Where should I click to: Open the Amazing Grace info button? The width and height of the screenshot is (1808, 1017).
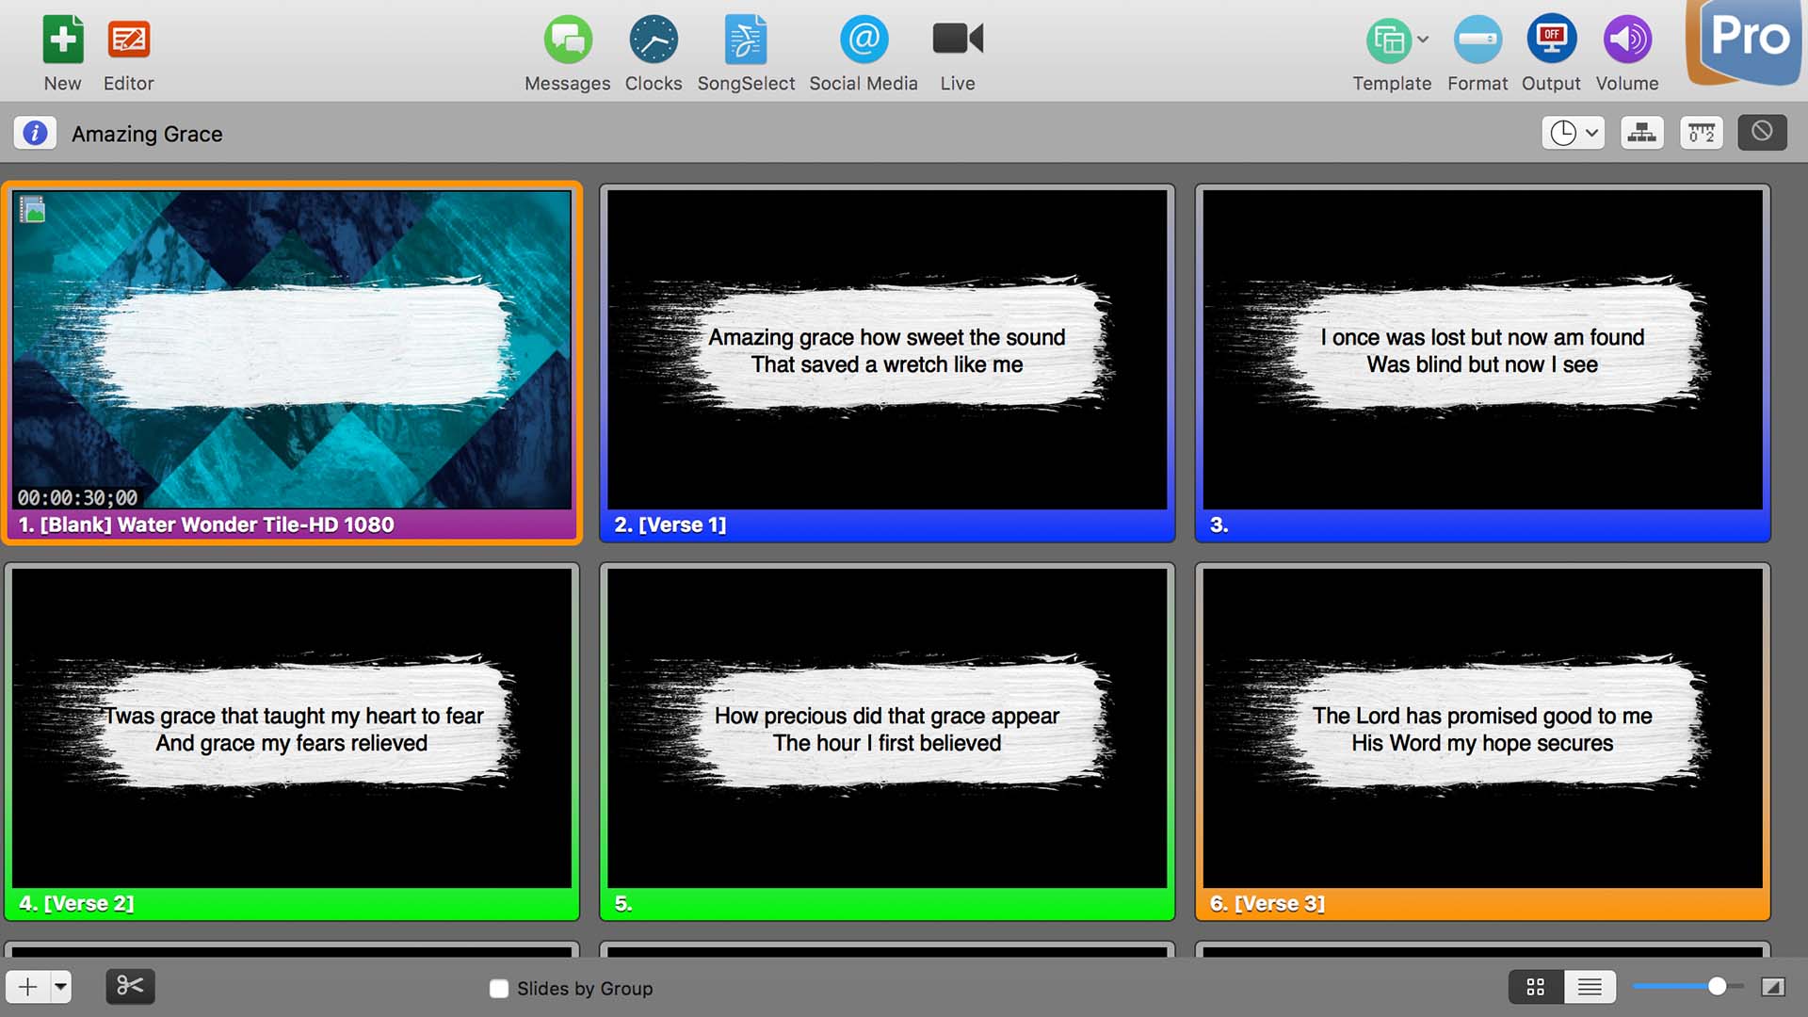tap(35, 134)
